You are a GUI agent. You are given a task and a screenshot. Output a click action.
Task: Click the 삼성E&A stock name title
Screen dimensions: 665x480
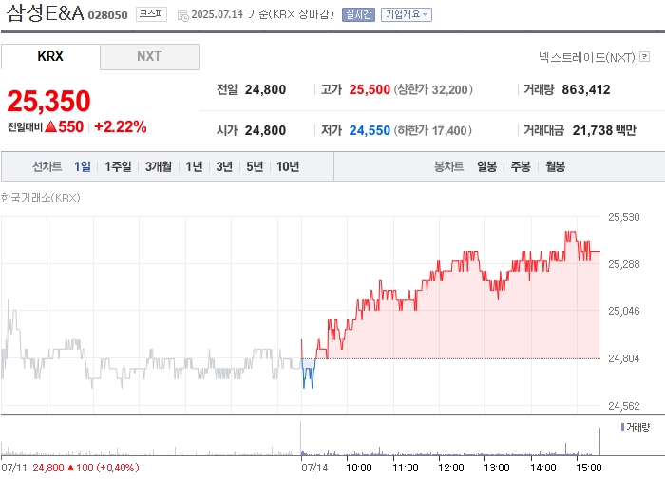pyautogui.click(x=45, y=12)
